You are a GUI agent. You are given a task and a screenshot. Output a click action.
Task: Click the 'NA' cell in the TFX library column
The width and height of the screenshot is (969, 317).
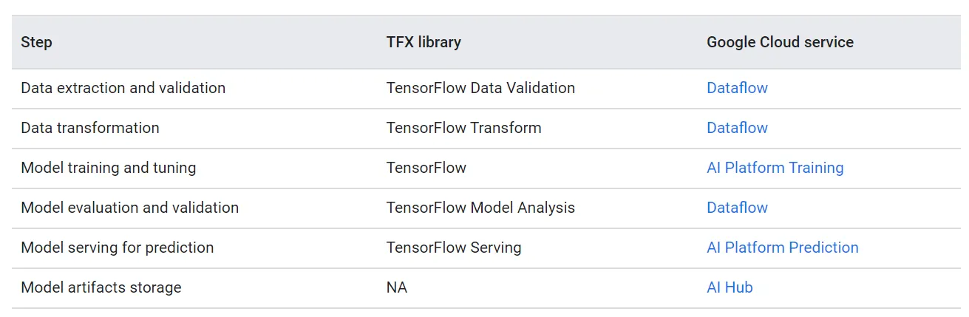(397, 287)
